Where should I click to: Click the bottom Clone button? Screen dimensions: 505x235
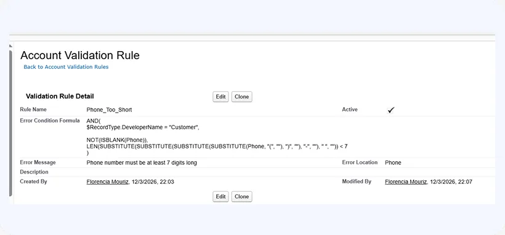241,196
